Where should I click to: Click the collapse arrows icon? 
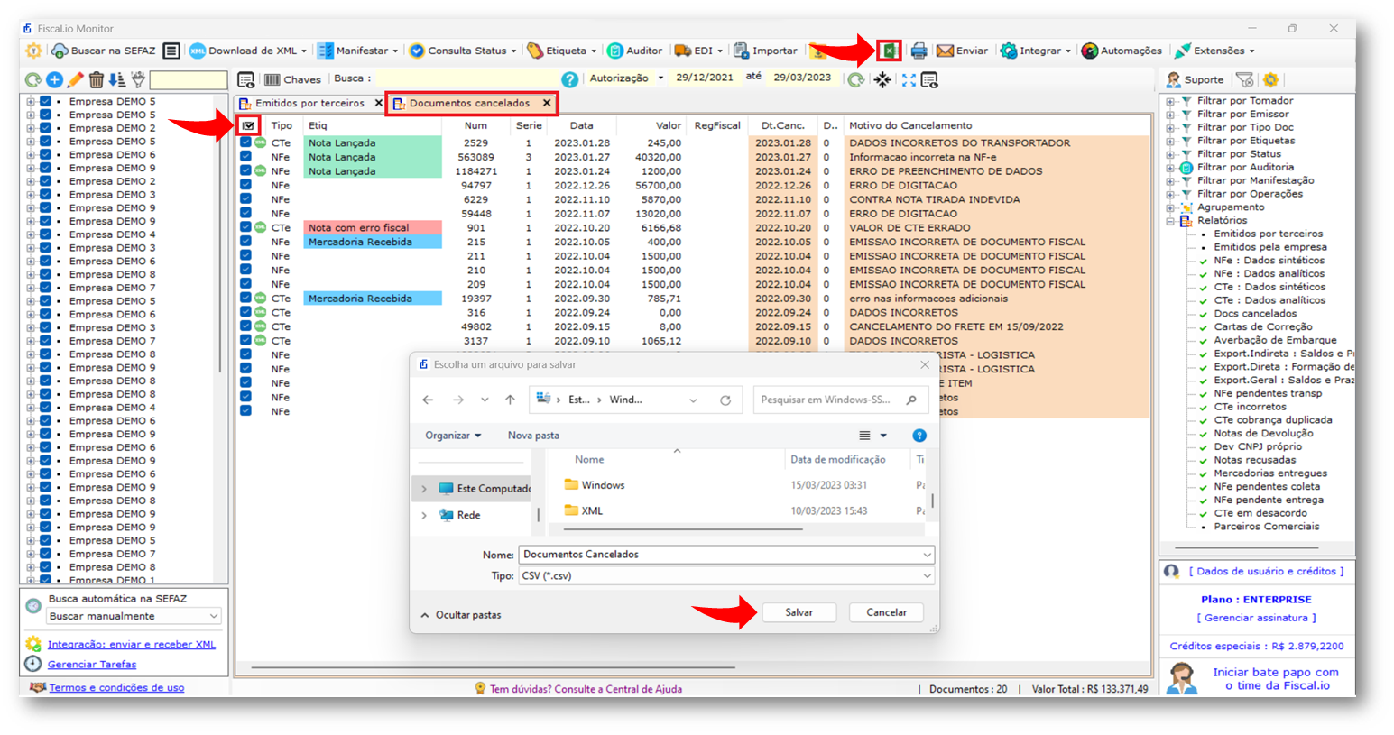click(x=882, y=79)
